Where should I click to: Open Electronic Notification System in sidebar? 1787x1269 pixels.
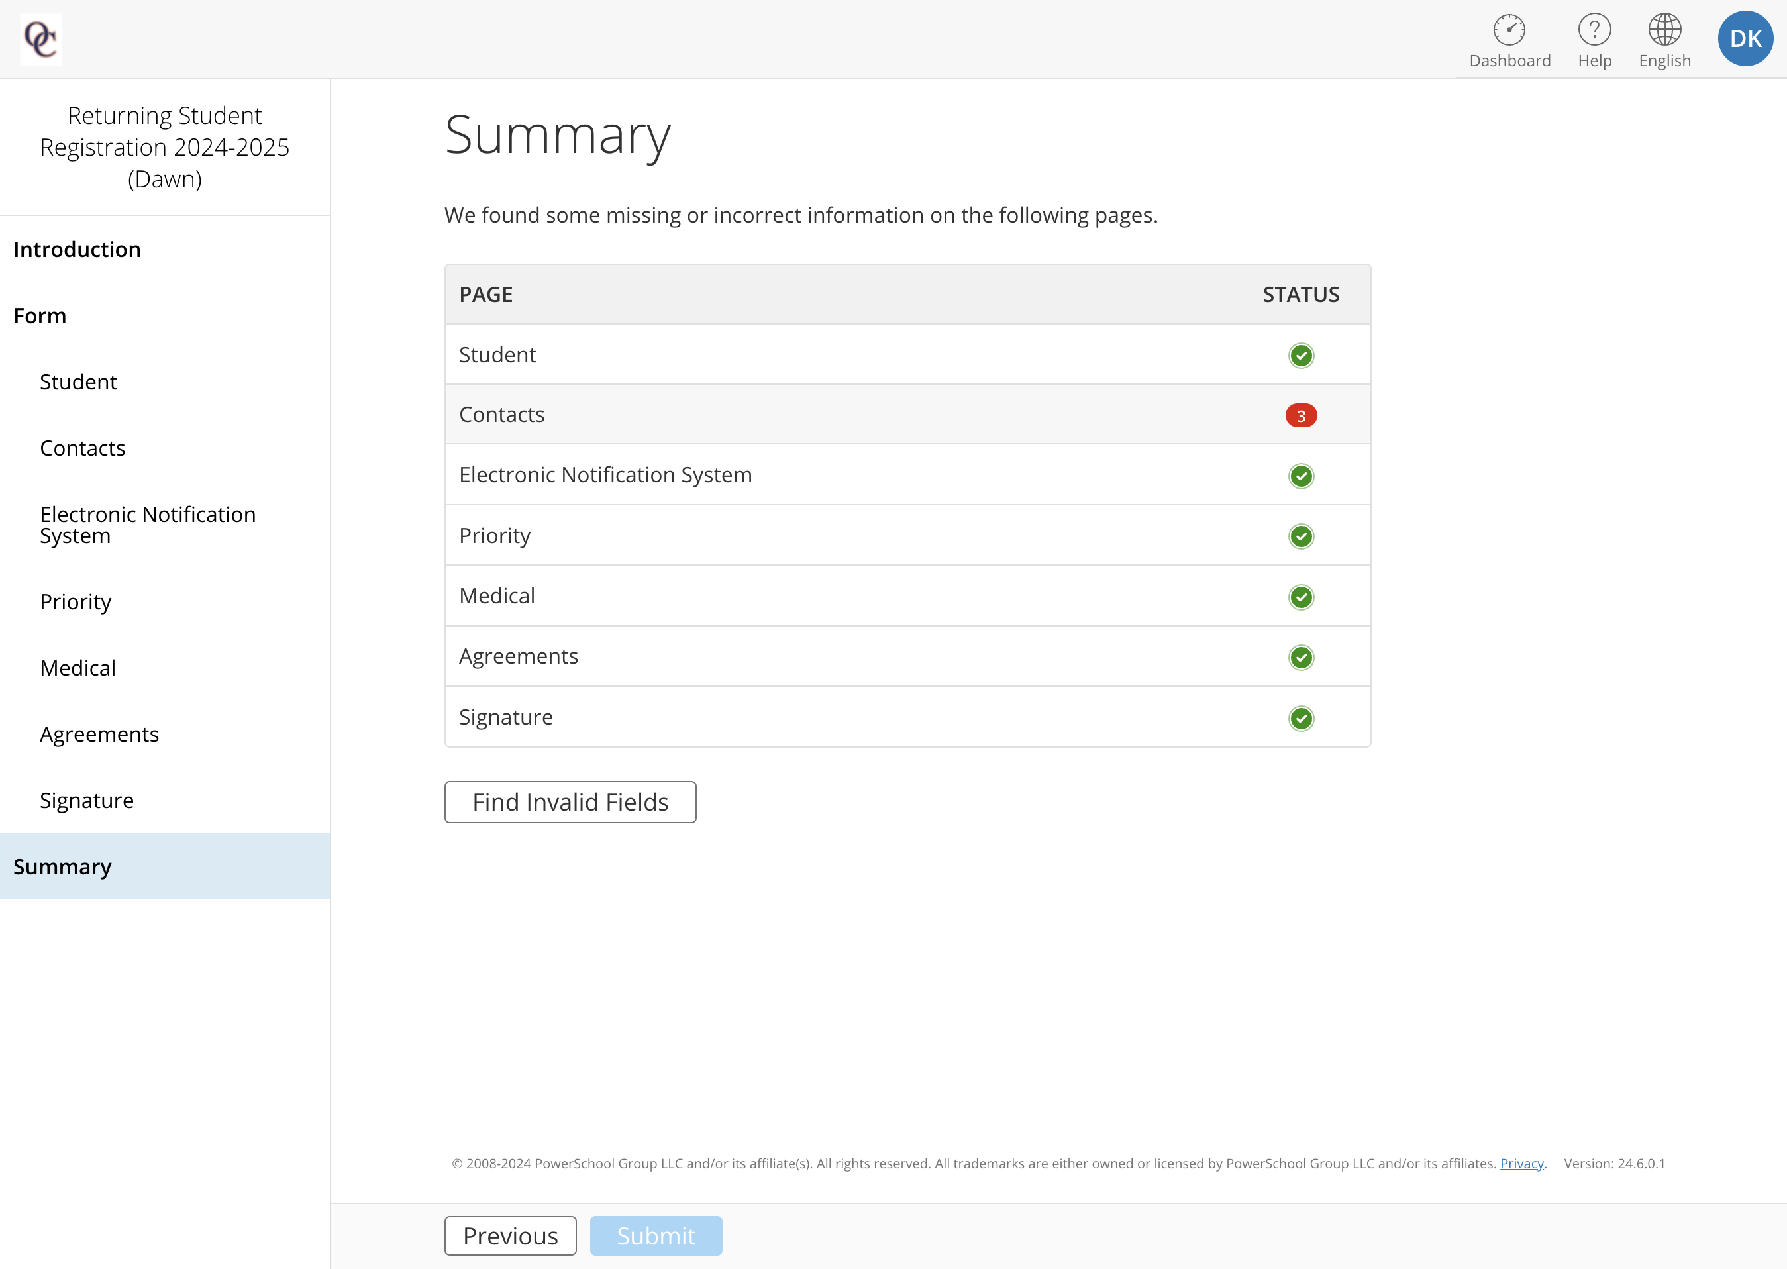click(x=165, y=525)
